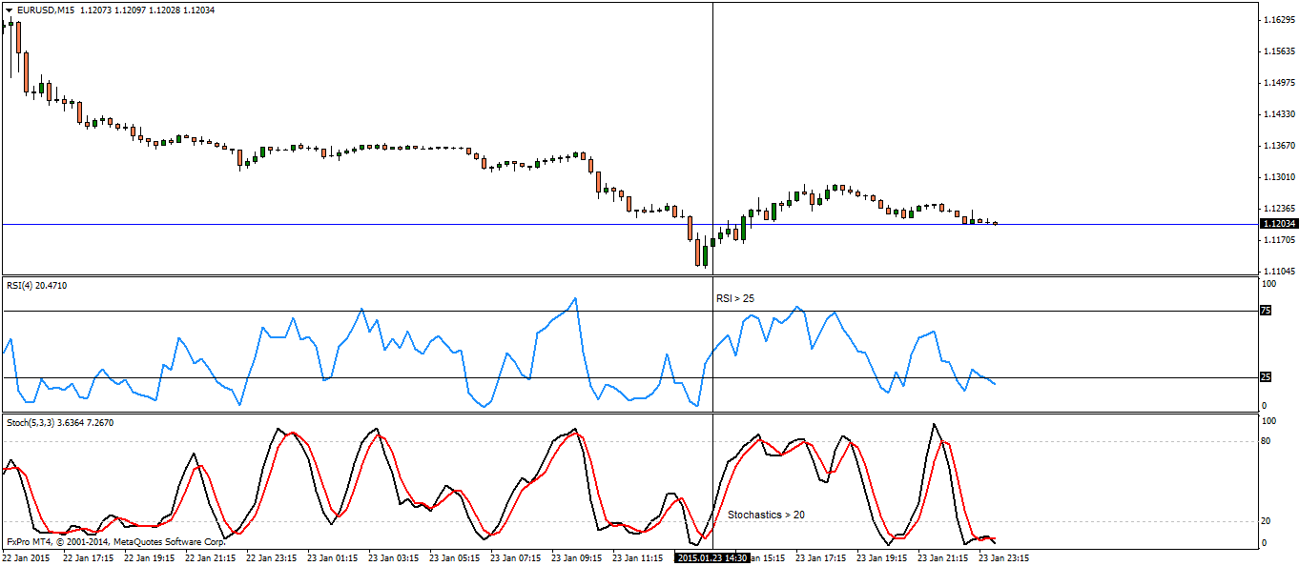Click the 1.12365 price scale value
The width and height of the screenshot is (1299, 566).
(x=1277, y=208)
